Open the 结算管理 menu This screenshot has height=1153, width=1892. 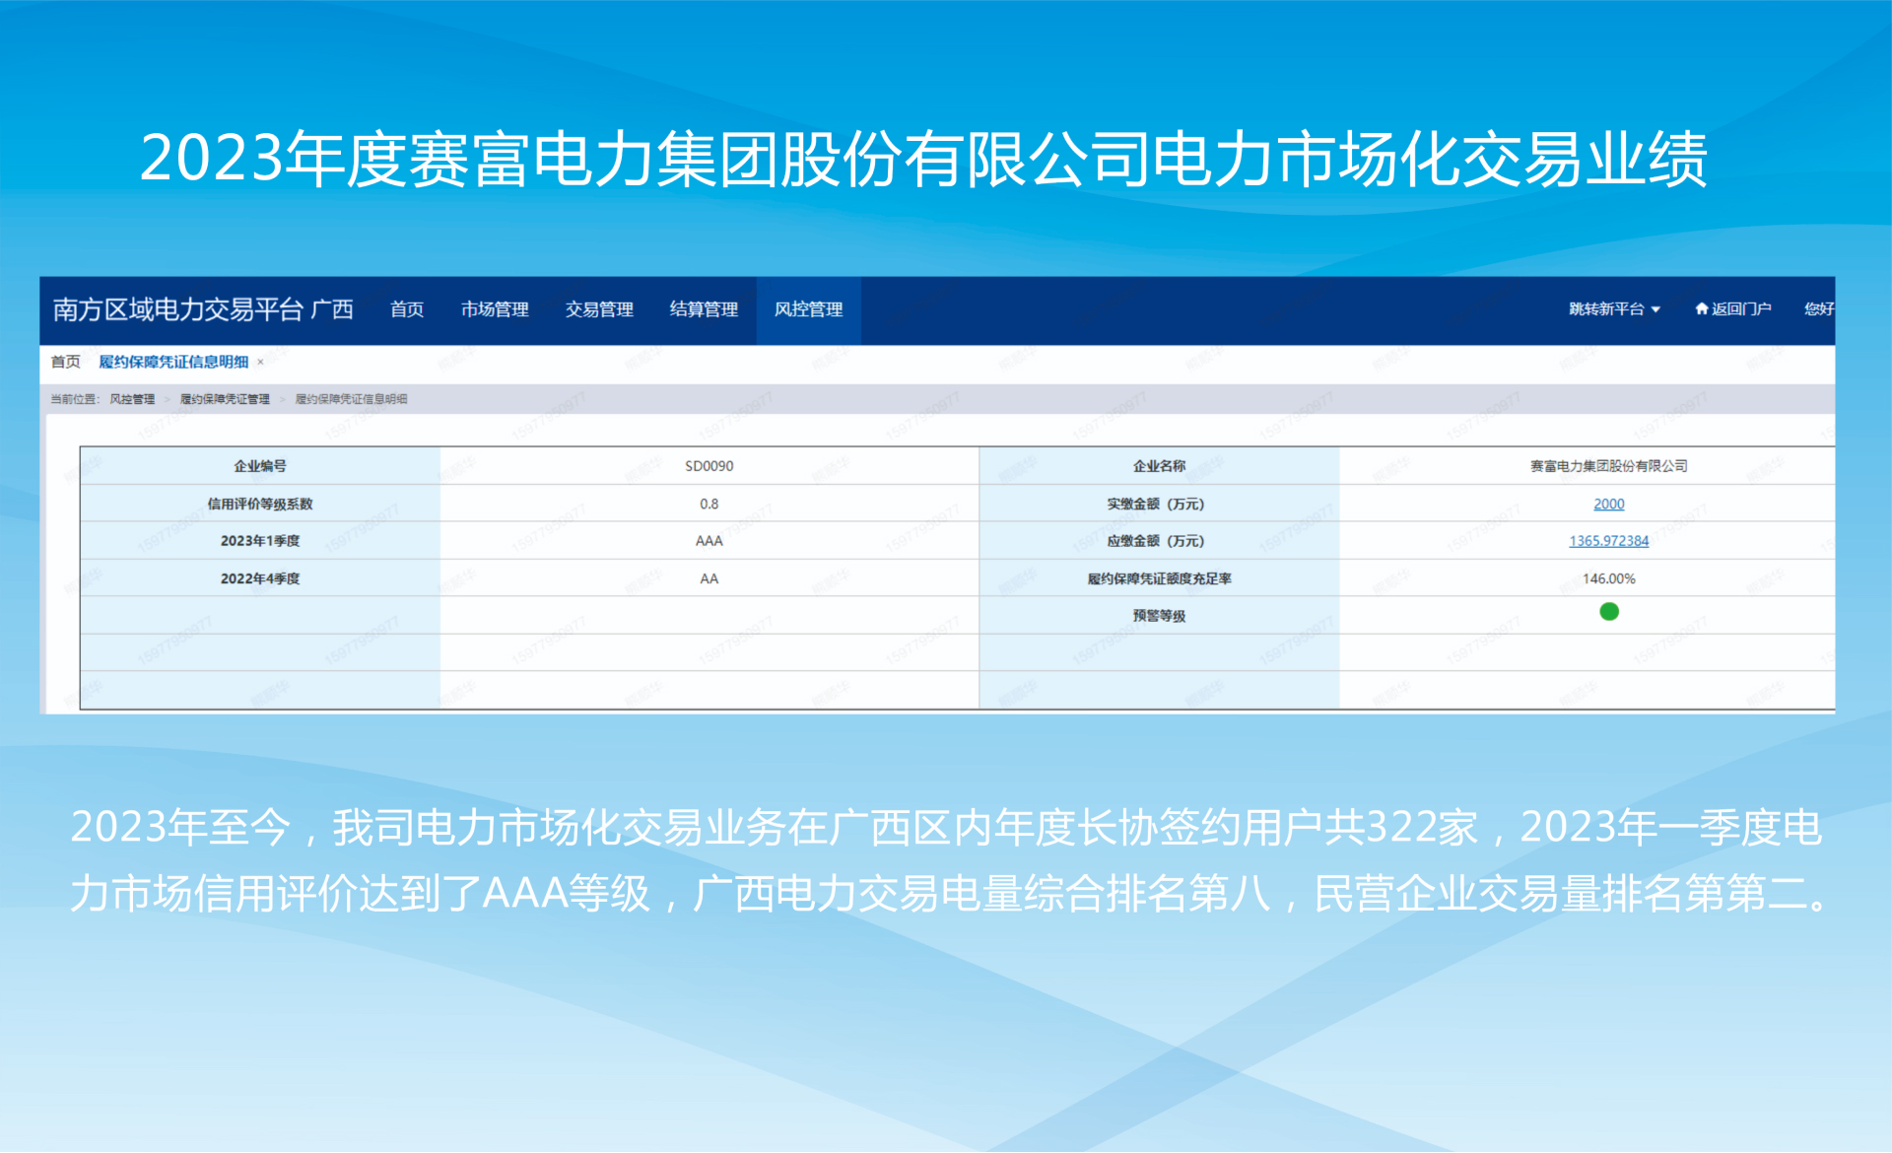704,309
